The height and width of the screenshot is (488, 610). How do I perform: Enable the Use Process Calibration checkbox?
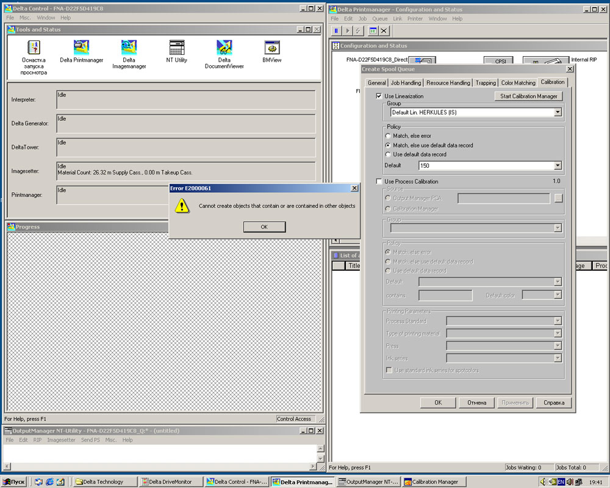pyautogui.click(x=379, y=182)
